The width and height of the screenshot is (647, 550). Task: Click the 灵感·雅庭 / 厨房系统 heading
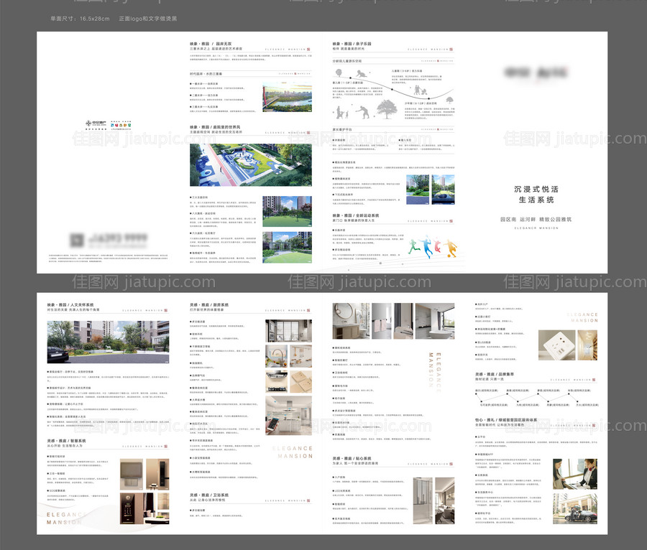[209, 304]
